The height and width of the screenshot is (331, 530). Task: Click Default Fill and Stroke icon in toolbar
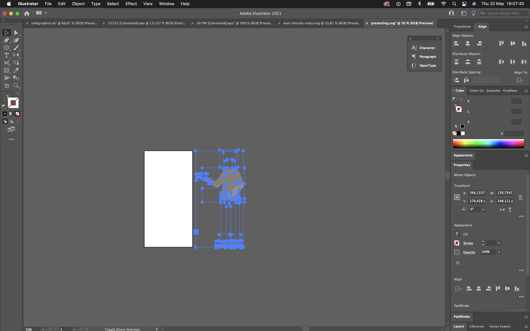click(4, 106)
